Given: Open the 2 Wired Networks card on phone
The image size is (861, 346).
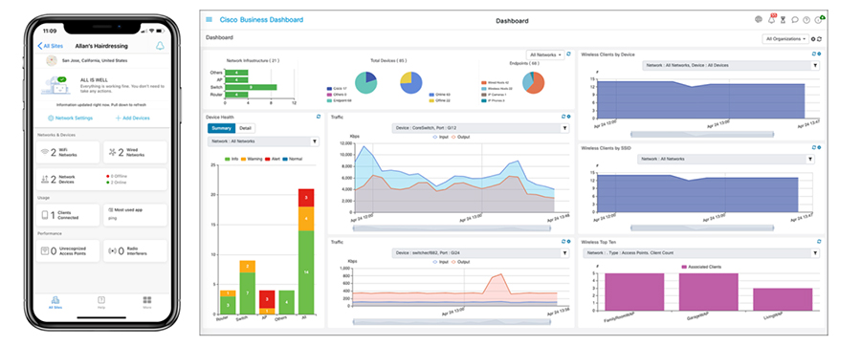Looking at the screenshot, I should pos(135,152).
